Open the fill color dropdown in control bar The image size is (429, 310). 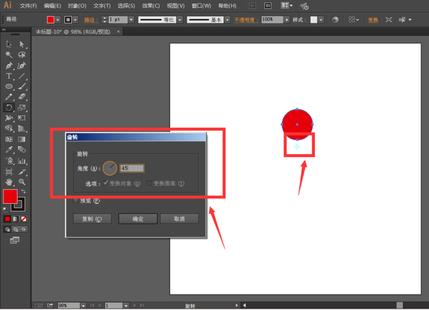(58, 20)
